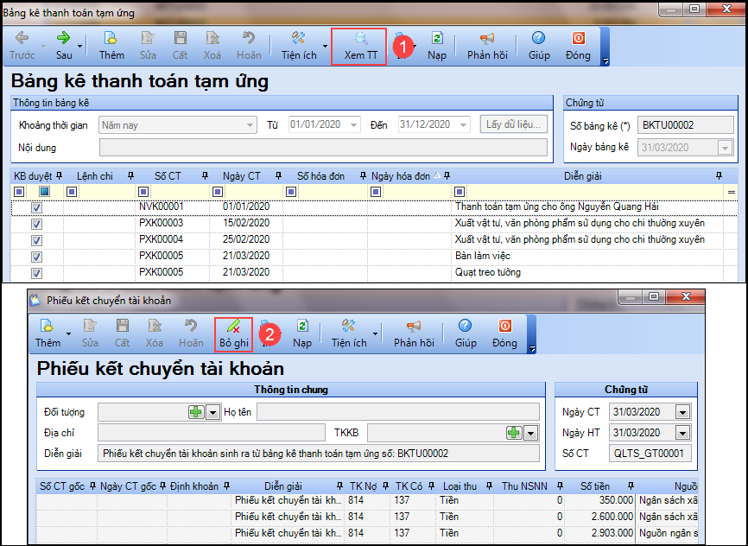The image size is (748, 546).
Task: Open Tiện ích in Phiếu kết chuyển toolbar
Action: (x=349, y=333)
